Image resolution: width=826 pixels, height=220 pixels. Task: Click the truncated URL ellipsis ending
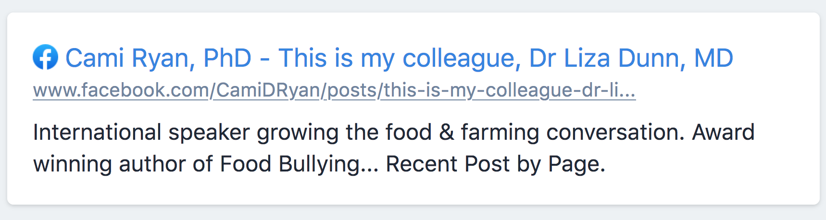coord(627,90)
